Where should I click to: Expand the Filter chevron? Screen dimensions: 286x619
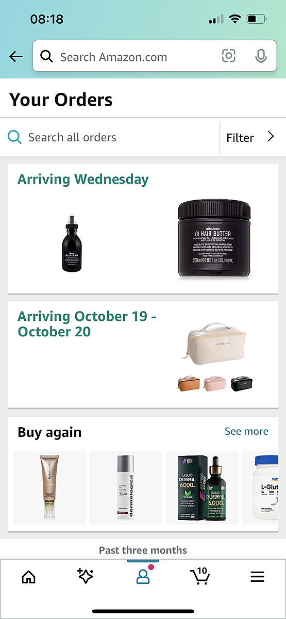coord(270,137)
